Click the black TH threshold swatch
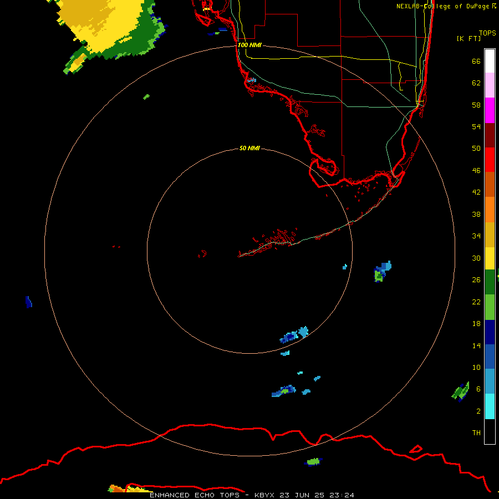This screenshot has width=499, height=499. coord(490,431)
